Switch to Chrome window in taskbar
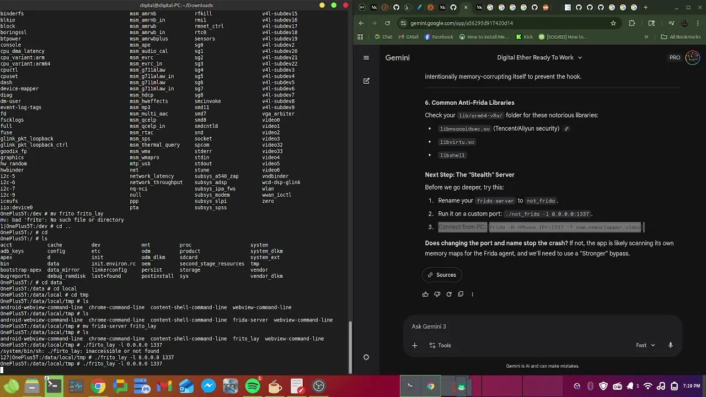The image size is (706, 397). [431, 386]
